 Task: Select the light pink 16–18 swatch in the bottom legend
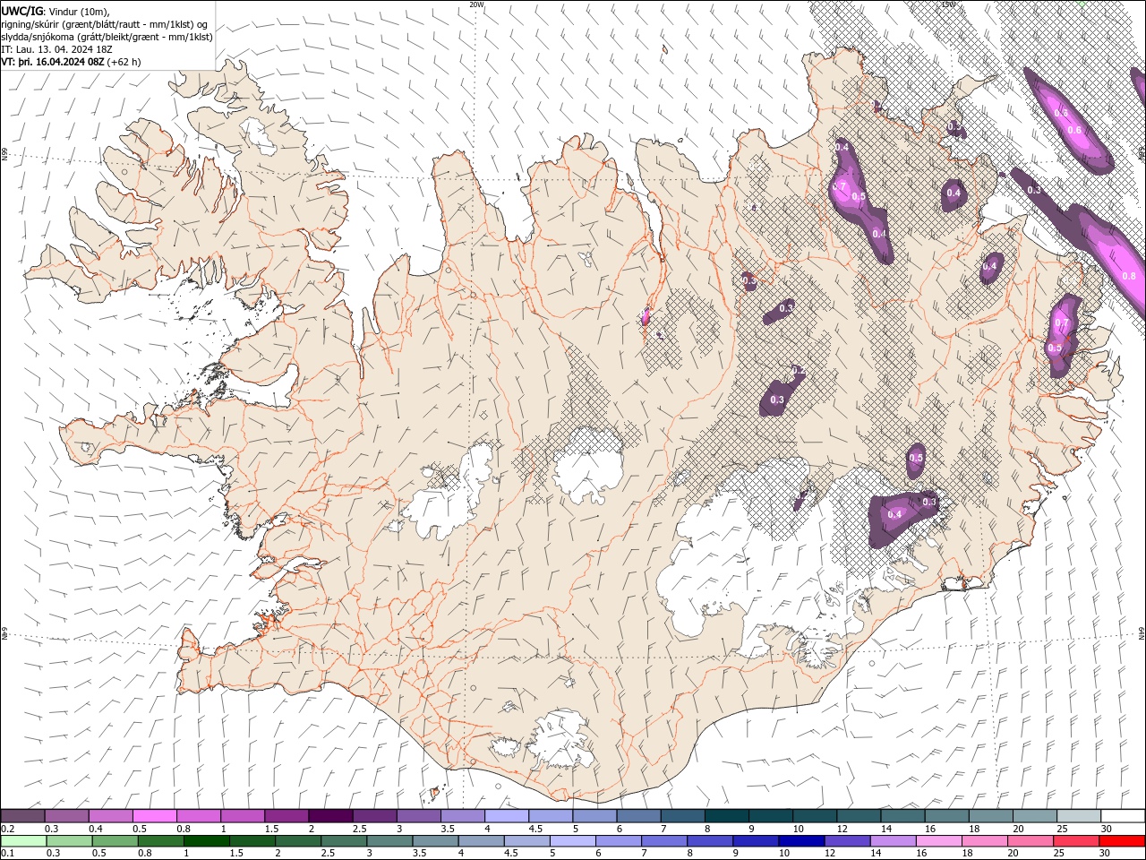(938, 841)
